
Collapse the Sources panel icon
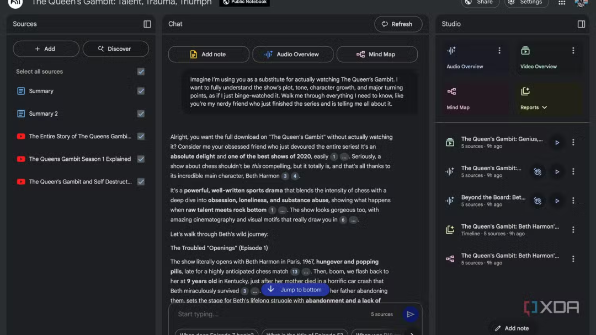point(147,24)
